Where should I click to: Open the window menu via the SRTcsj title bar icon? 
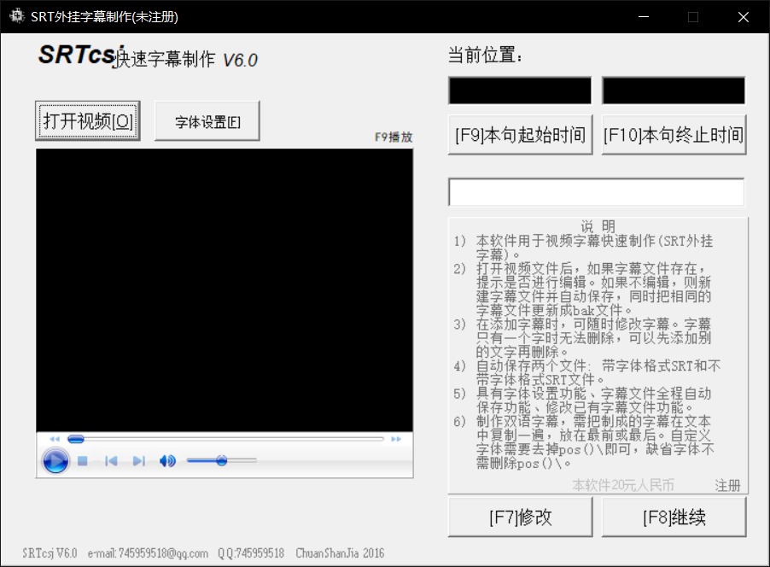16,15
